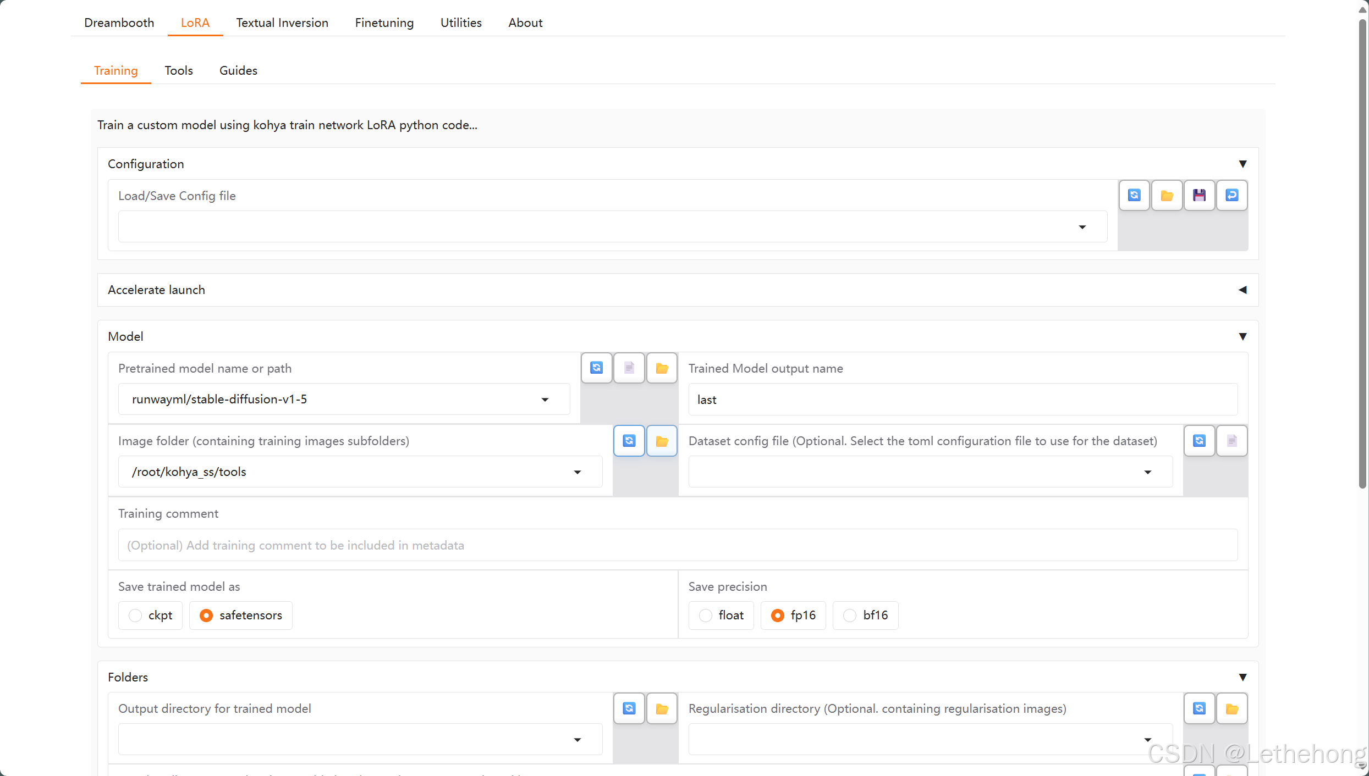Open the Tools sub-tab
This screenshot has height=776, width=1369.
pos(178,70)
